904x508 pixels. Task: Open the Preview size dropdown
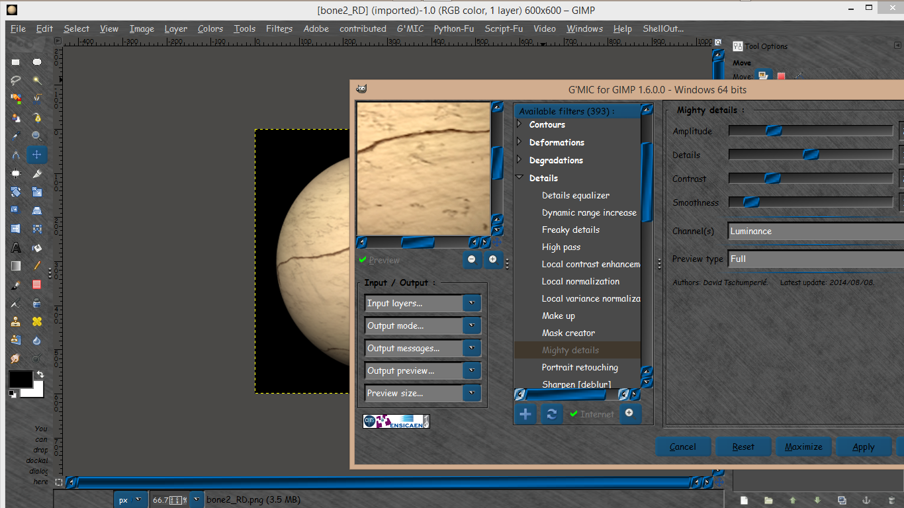(x=423, y=393)
